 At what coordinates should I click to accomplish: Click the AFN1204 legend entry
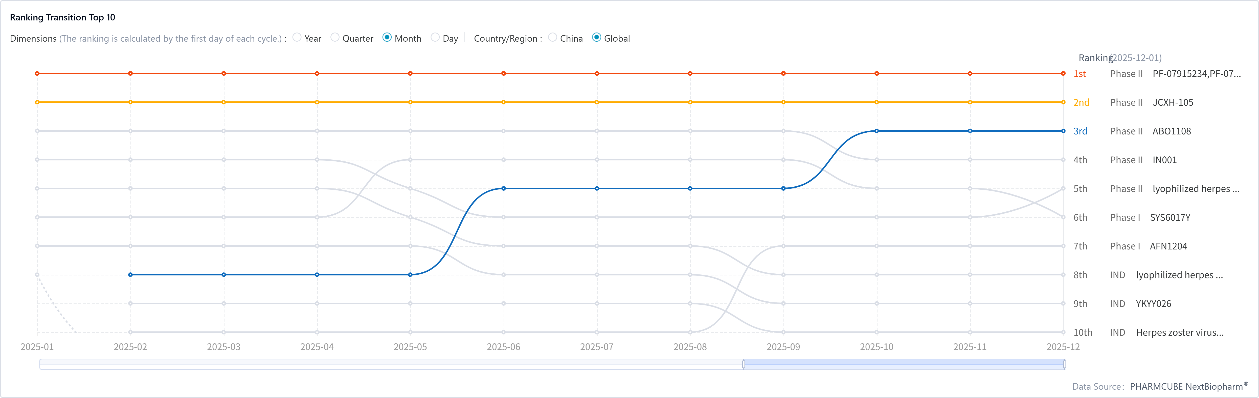point(1168,246)
